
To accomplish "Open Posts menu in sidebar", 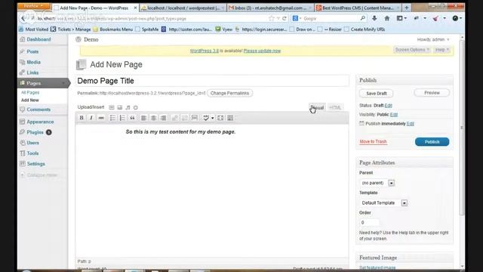I will click(x=32, y=51).
